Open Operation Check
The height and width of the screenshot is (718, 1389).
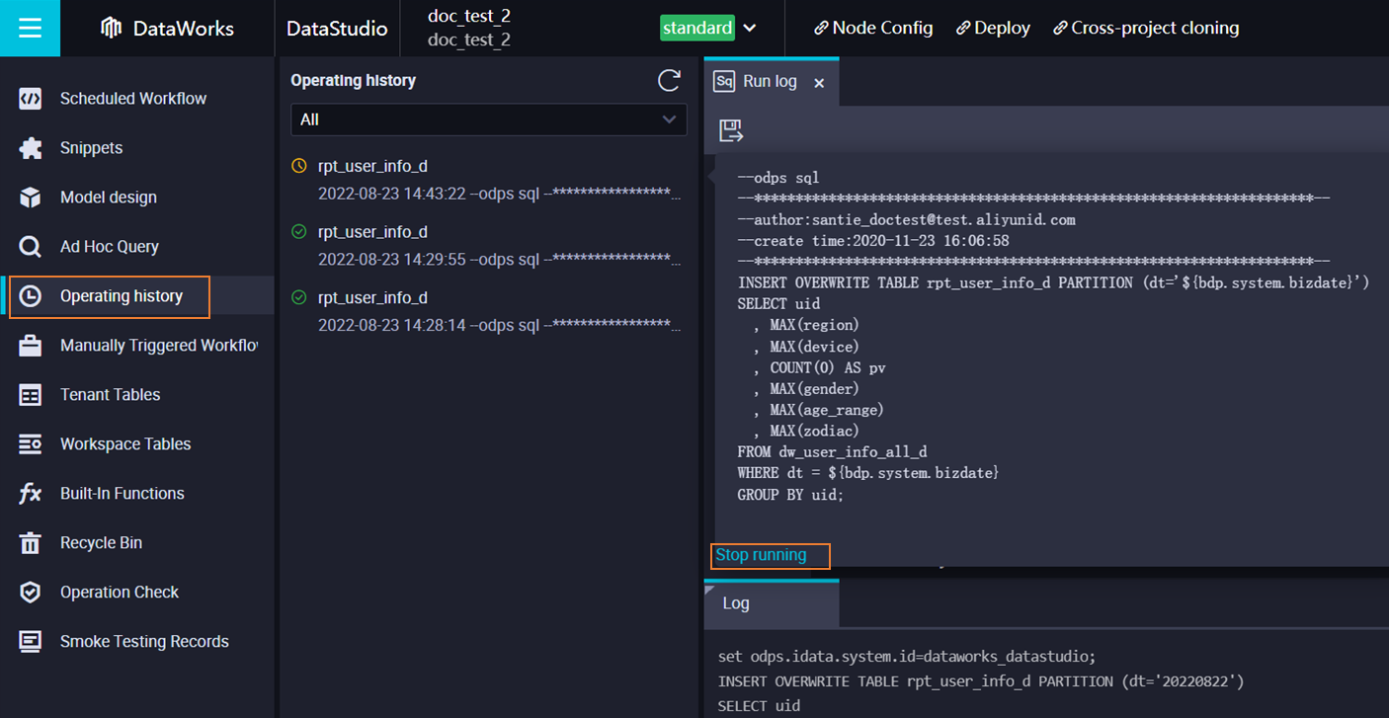click(x=120, y=593)
